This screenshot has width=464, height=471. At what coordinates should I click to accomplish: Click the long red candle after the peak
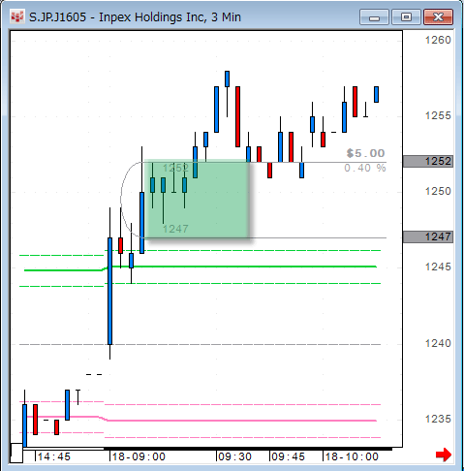[x=237, y=116]
